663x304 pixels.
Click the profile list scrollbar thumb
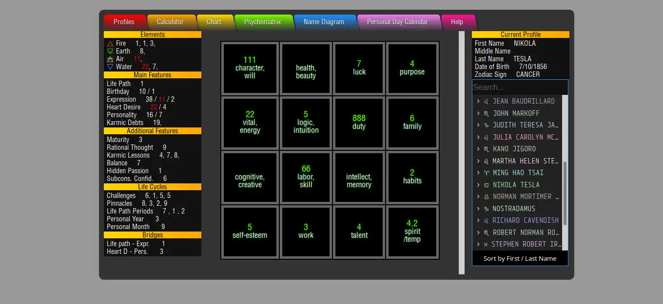coord(565,194)
